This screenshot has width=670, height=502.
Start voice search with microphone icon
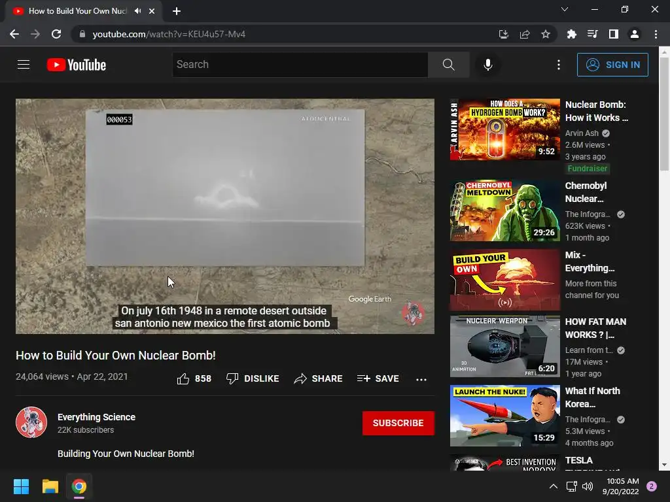488,65
